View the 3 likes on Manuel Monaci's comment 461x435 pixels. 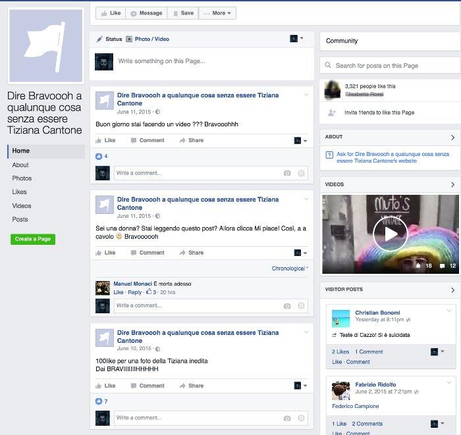pos(151,292)
